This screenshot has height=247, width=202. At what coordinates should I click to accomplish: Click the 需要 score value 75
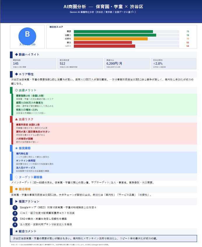(x=188, y=32)
